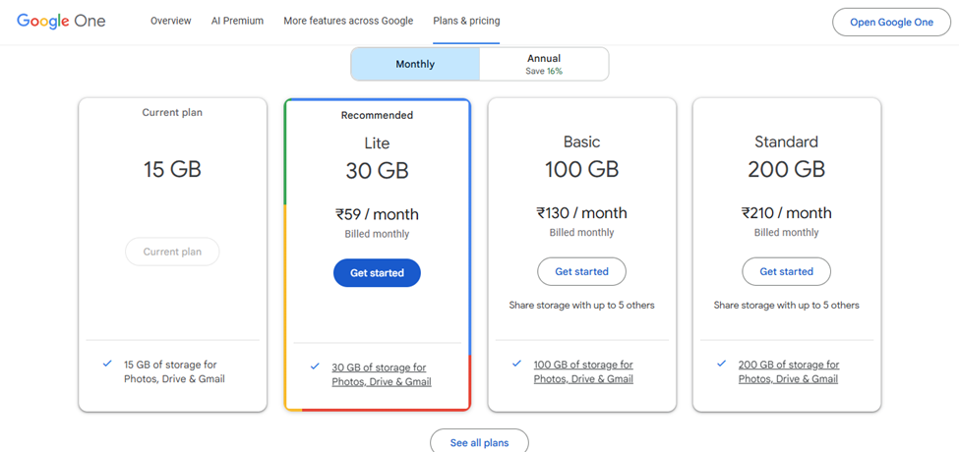The width and height of the screenshot is (959, 452).
Task: Click the checkmark icon in the Standard plan card
Action: [x=722, y=364]
